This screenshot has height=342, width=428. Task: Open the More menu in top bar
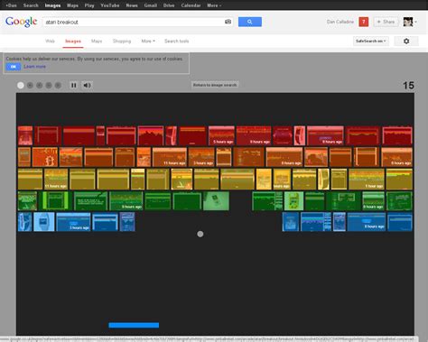tap(214, 5)
